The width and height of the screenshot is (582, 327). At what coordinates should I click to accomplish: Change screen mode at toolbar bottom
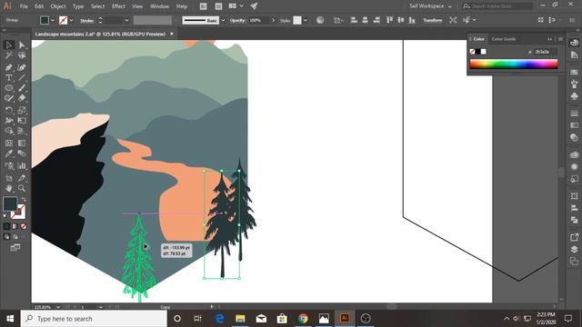pos(15,248)
